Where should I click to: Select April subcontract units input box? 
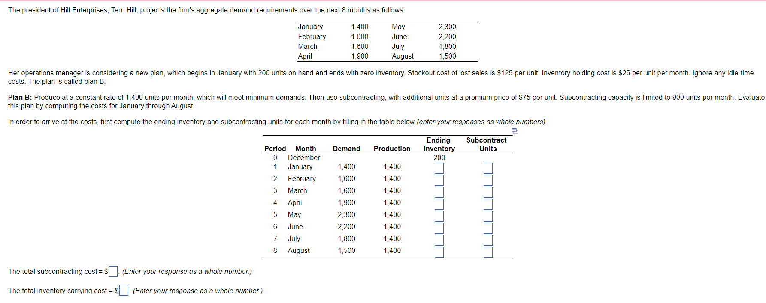pyautogui.click(x=488, y=204)
